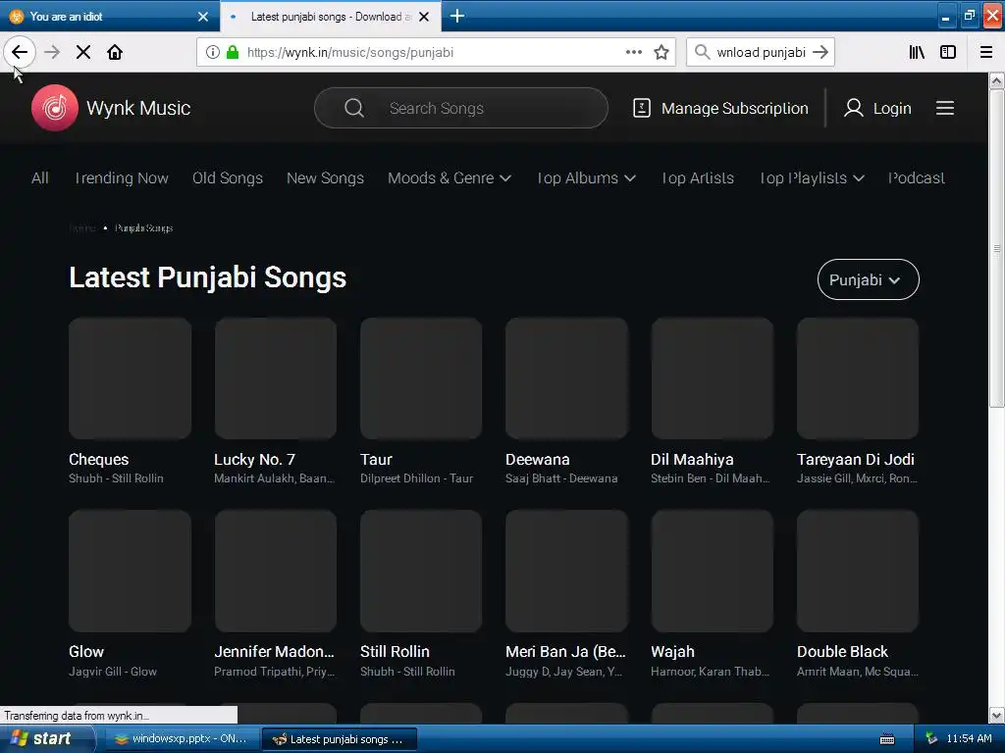This screenshot has height=753, width=1005.
Task: Open Lucky No. 7 song title
Action: click(254, 459)
